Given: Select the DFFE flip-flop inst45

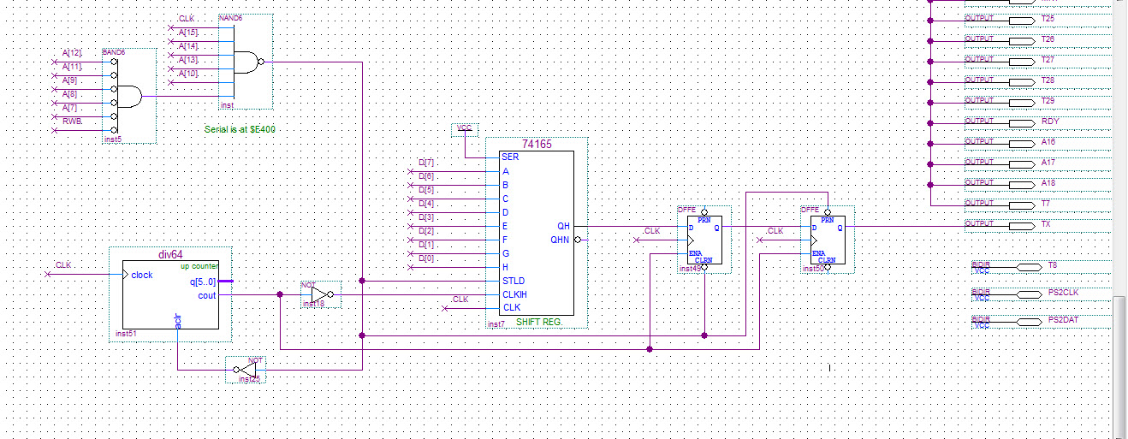Looking at the screenshot, I should pyautogui.click(x=704, y=240).
